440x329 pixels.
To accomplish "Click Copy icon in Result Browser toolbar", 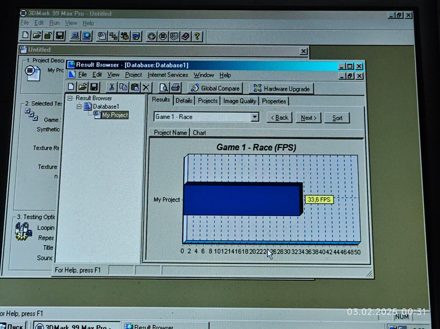I will [123, 87].
